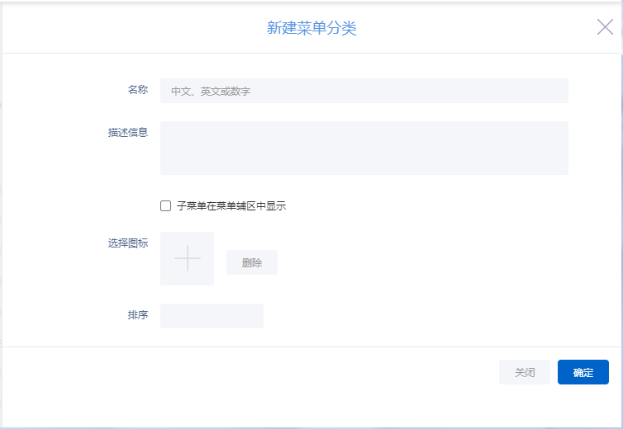Click the 选择图标 label
Viewport: 623px width, 429px height.
128,243
